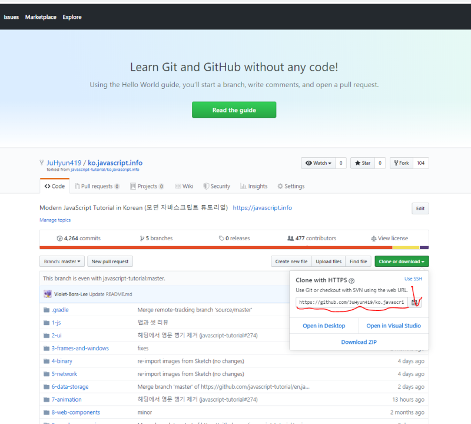Screen dimensions: 471x424
Task: Click the contributors people icon
Action: (x=290, y=238)
